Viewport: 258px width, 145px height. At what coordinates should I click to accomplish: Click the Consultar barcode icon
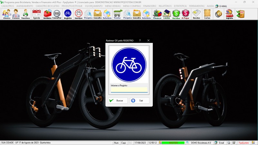click(57, 14)
